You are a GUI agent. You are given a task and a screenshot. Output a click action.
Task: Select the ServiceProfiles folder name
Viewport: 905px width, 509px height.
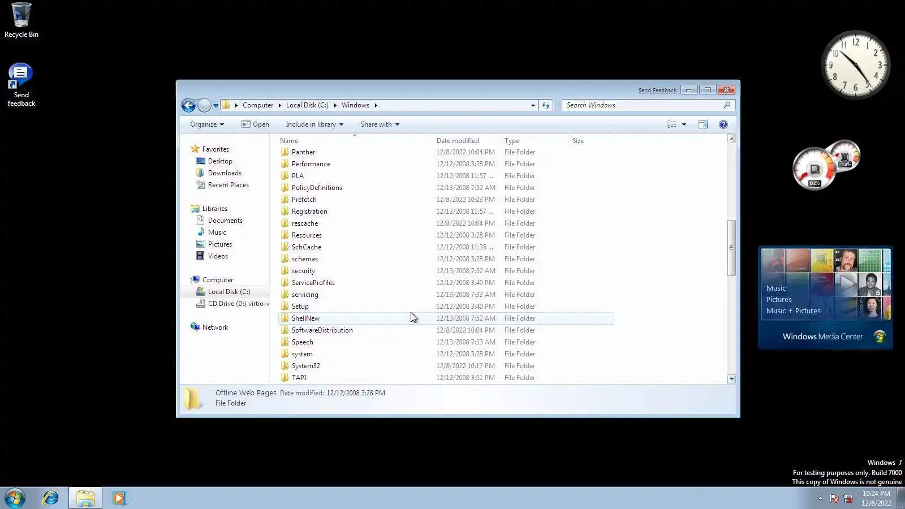(313, 283)
